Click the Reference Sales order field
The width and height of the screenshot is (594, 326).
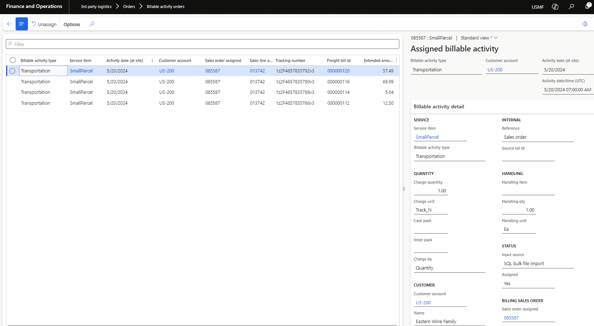click(x=537, y=137)
